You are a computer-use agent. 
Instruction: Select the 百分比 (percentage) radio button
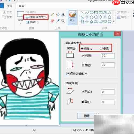pyautogui.click(x=82, y=48)
